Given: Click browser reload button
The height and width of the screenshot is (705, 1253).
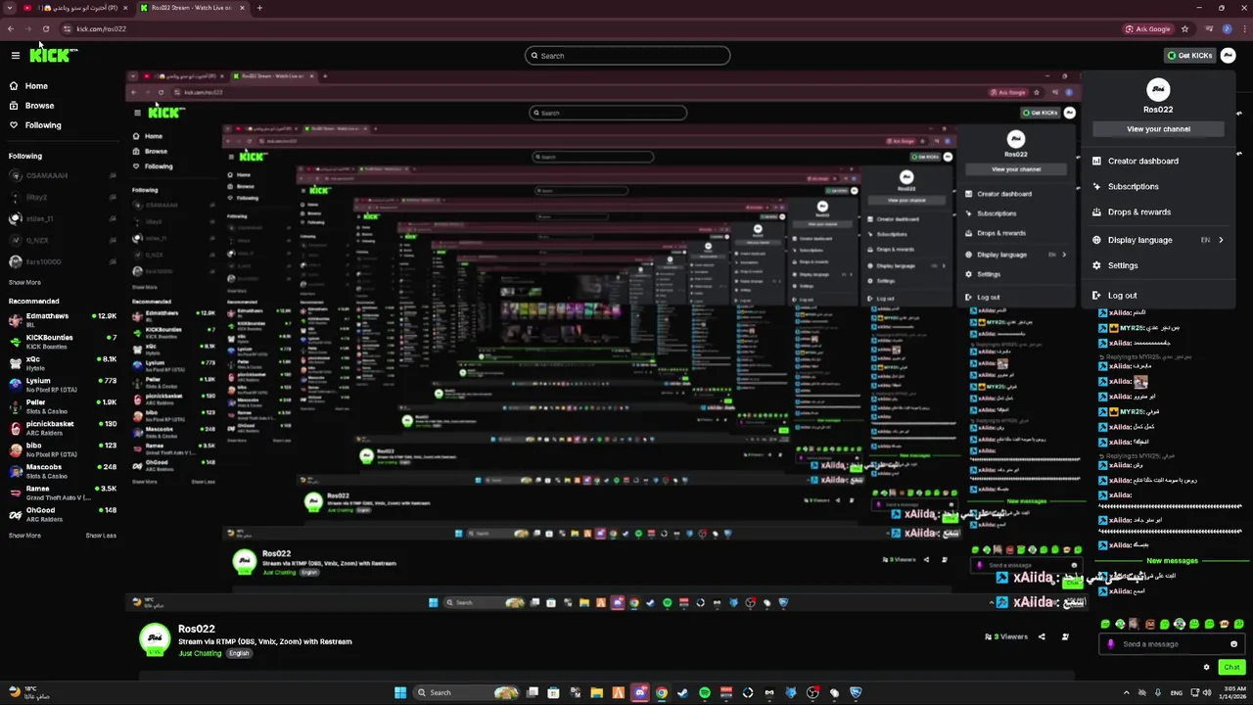Looking at the screenshot, I should [x=45, y=29].
